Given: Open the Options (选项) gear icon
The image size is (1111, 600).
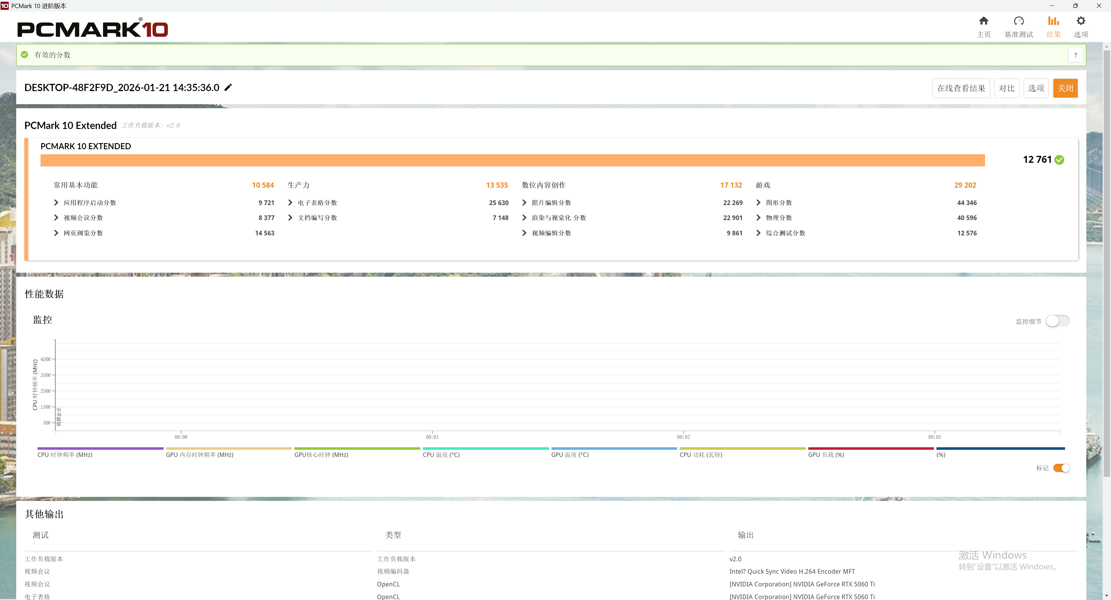Looking at the screenshot, I should (x=1081, y=21).
